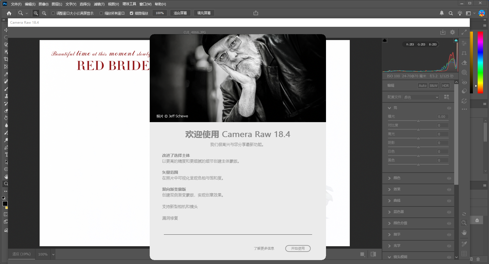Set the foreground color swatch
This screenshot has width=489, height=264.
[5, 204]
